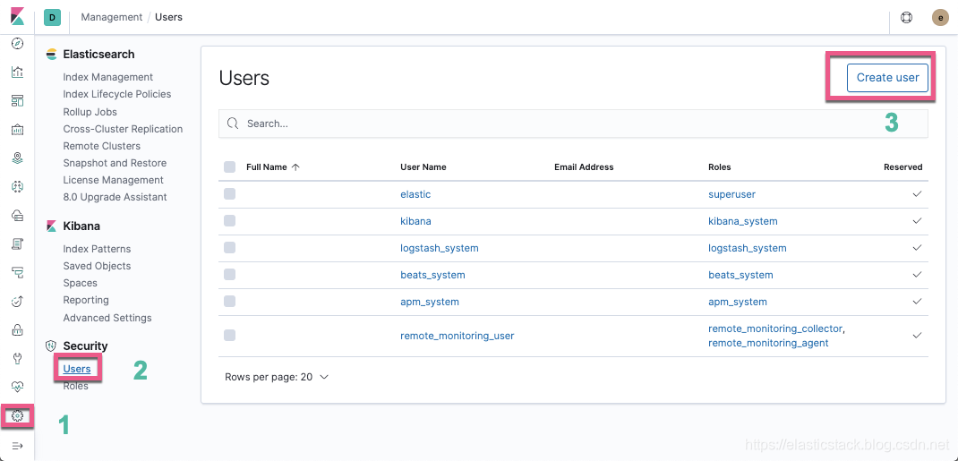Open the space selector D avatar

[x=52, y=18]
